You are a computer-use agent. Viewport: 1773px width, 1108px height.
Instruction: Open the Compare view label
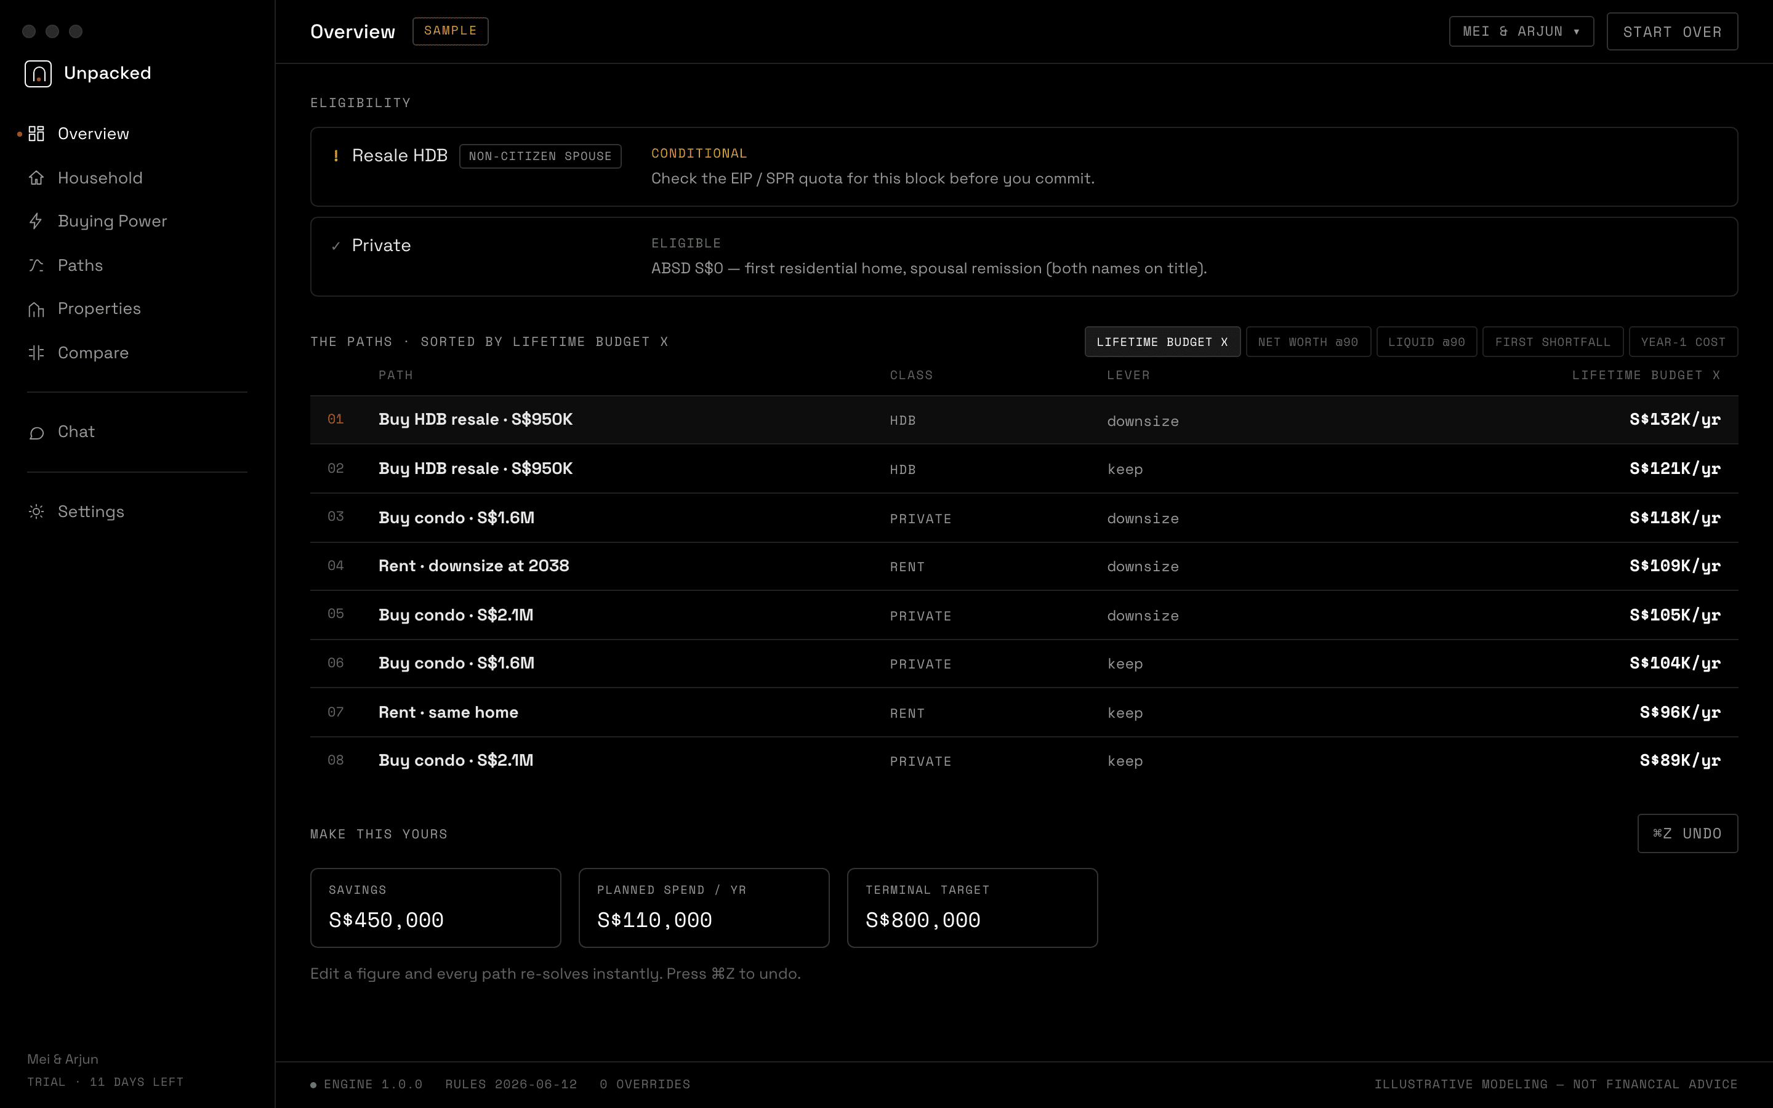(93, 353)
